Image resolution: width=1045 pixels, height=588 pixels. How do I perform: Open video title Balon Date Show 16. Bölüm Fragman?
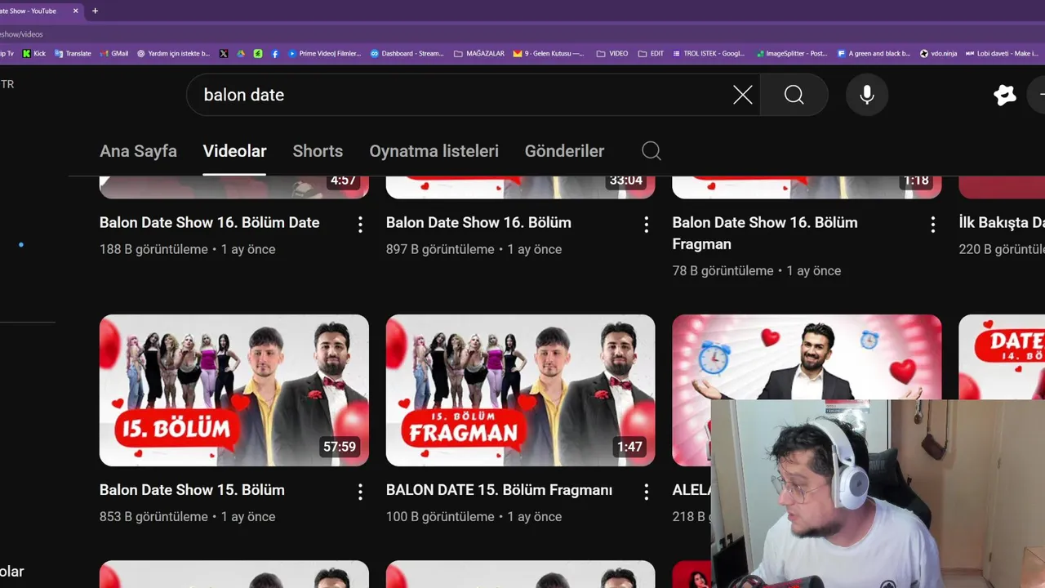765,233
